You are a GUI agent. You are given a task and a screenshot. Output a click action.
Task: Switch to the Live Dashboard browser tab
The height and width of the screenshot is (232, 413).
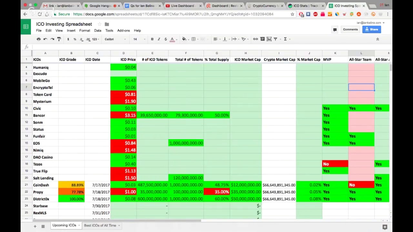click(183, 6)
